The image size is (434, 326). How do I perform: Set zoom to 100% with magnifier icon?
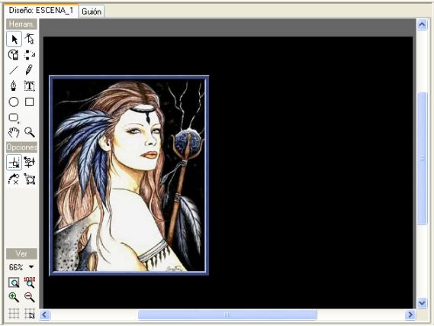point(29,282)
